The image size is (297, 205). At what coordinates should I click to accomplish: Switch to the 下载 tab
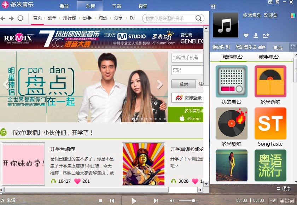coord(116,6)
